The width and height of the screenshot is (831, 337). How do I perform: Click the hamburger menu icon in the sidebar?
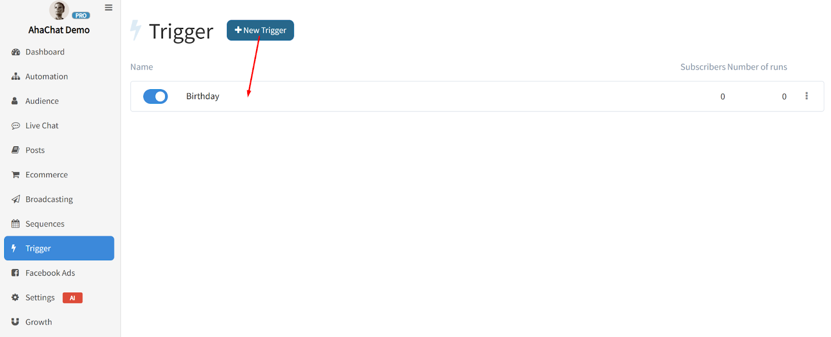click(109, 8)
